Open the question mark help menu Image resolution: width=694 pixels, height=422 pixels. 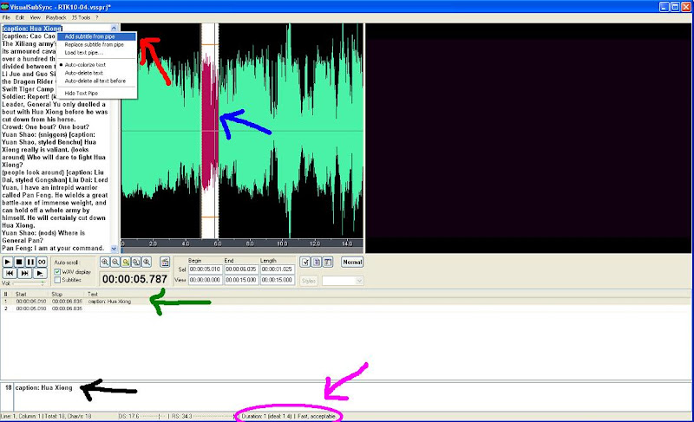96,17
